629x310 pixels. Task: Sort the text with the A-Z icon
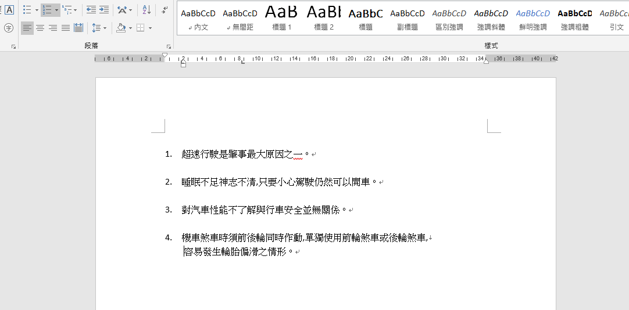coord(146,10)
